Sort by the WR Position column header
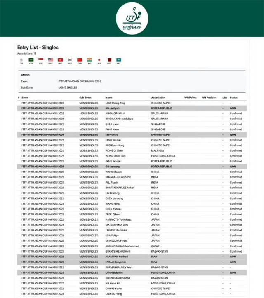The width and height of the screenshot is (264, 298). point(209,98)
